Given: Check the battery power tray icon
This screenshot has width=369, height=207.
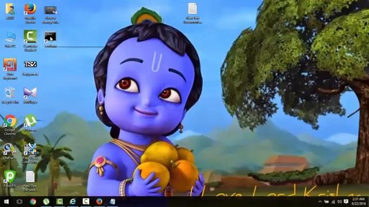Looking at the screenshot, I should point(327,202).
